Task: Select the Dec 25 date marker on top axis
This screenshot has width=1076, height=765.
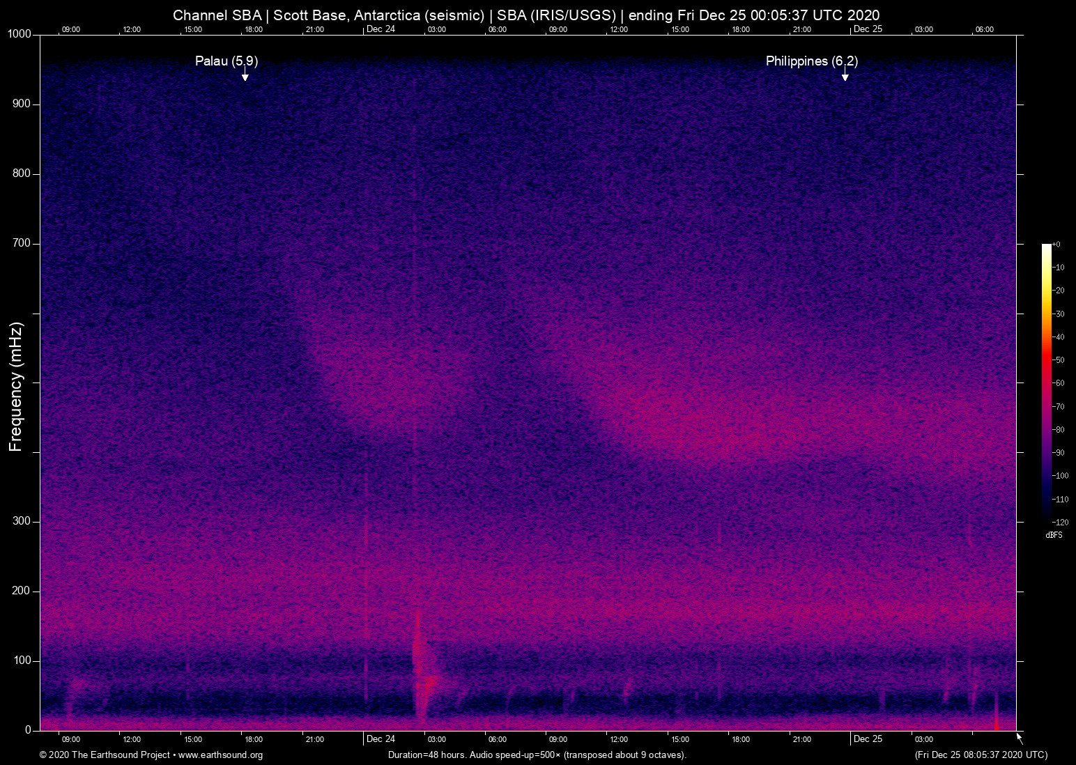Action: click(868, 29)
